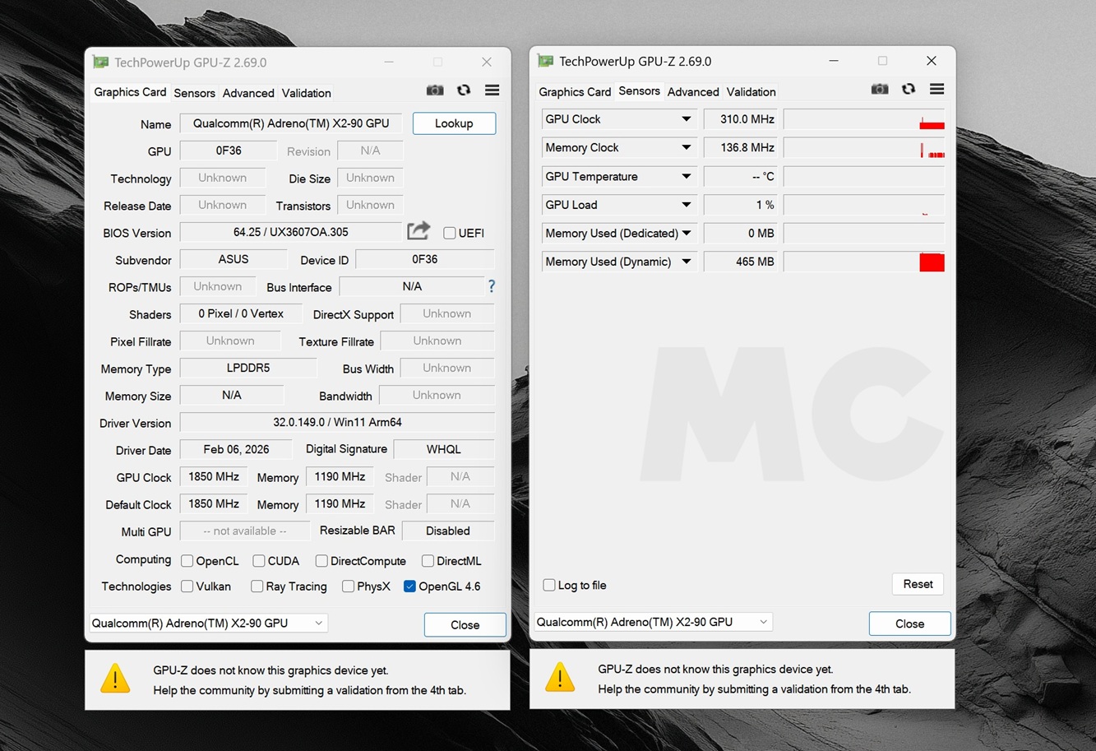1096x751 pixels.
Task: Toggle the Vulkan checkbox
Action: 187,586
